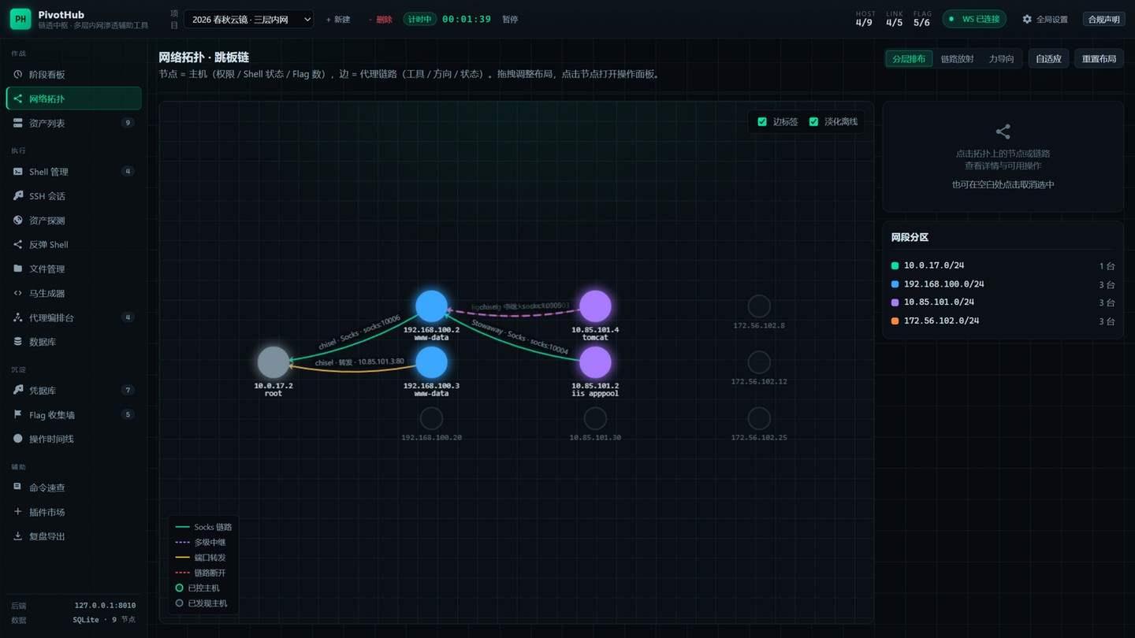Select discovered node 172.56.102.25

[759, 418]
